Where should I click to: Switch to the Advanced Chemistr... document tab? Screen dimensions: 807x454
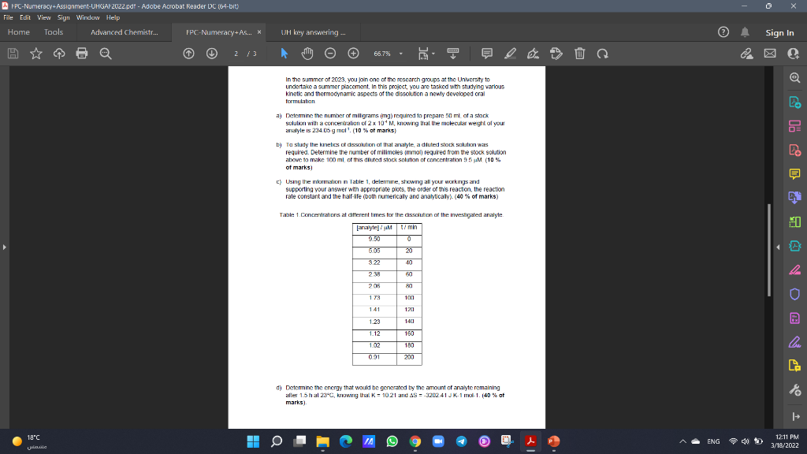pyautogui.click(x=124, y=32)
